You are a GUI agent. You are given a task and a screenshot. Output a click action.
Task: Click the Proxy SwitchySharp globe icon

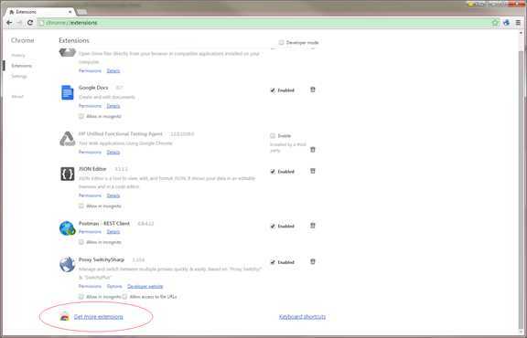point(67,264)
